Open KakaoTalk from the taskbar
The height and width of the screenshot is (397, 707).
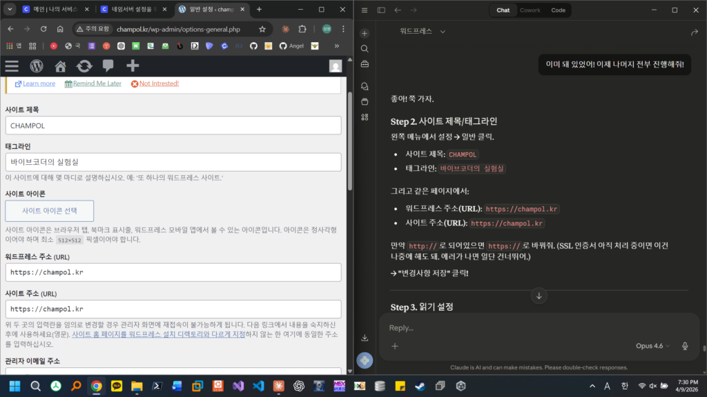(x=117, y=386)
